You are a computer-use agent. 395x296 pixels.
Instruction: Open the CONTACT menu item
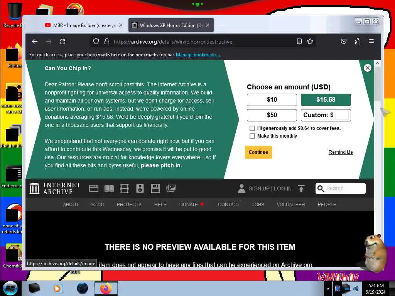pos(228,204)
